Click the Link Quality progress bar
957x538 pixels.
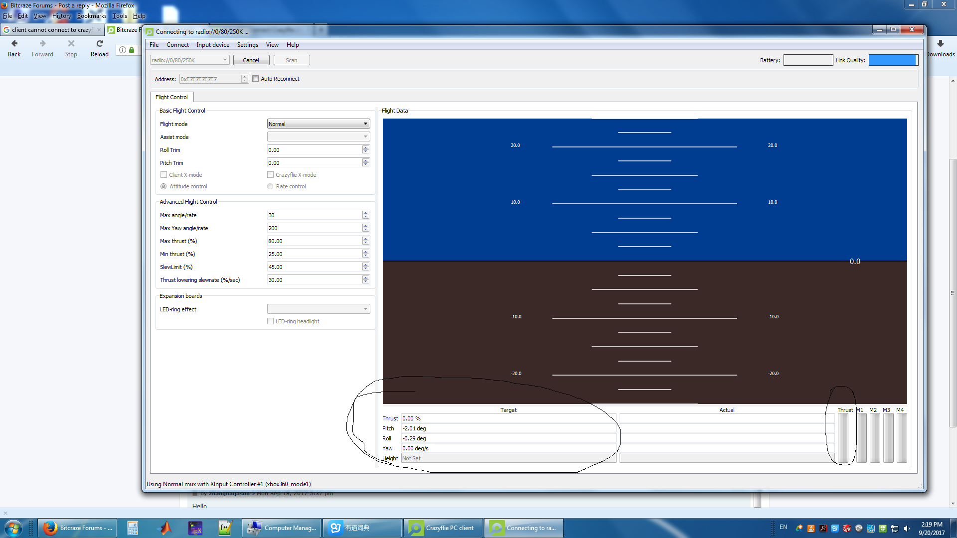pyautogui.click(x=893, y=60)
